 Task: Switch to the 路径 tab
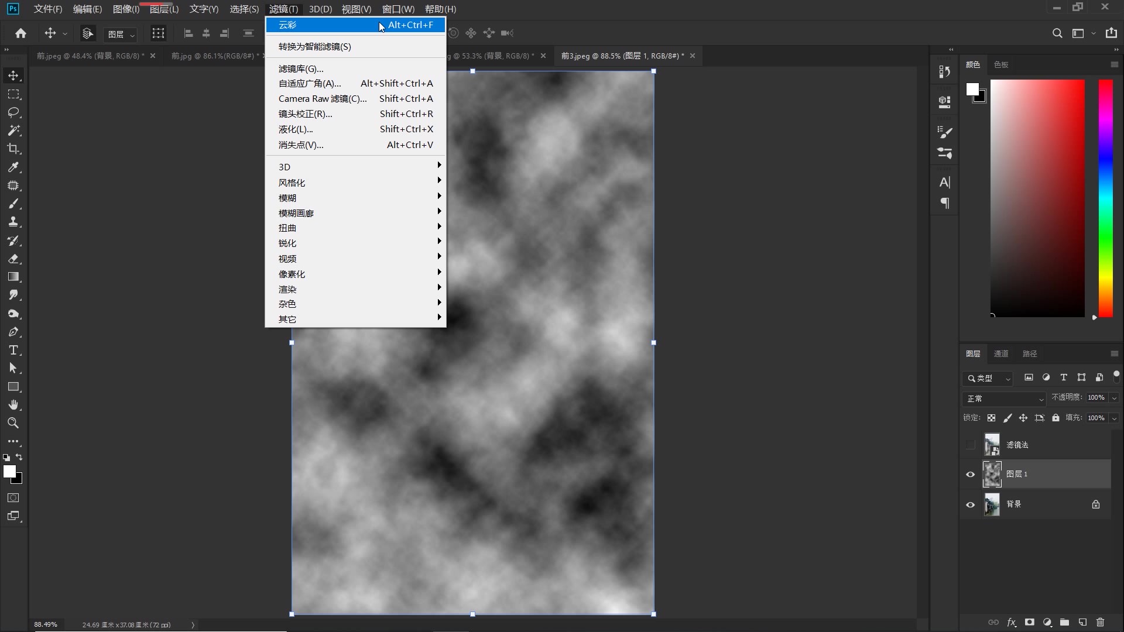coord(1030,353)
